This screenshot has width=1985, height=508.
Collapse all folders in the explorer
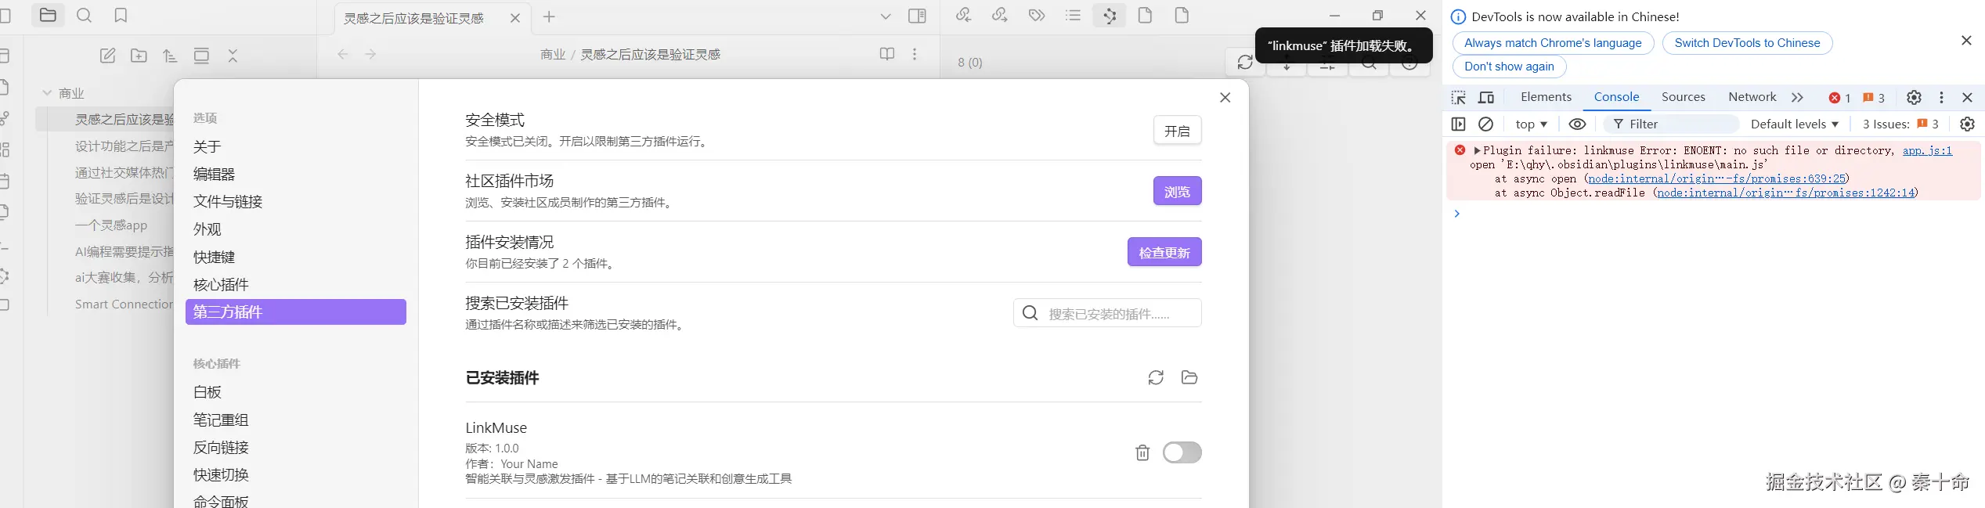tap(233, 56)
